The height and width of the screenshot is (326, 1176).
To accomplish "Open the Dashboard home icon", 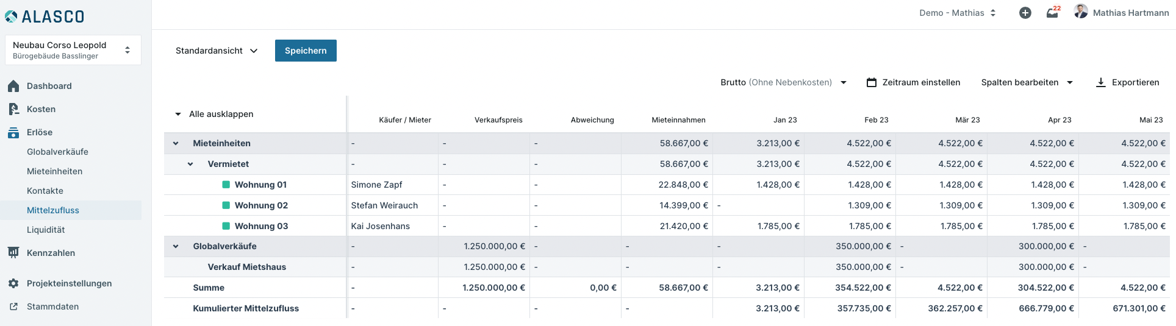I will (x=13, y=87).
